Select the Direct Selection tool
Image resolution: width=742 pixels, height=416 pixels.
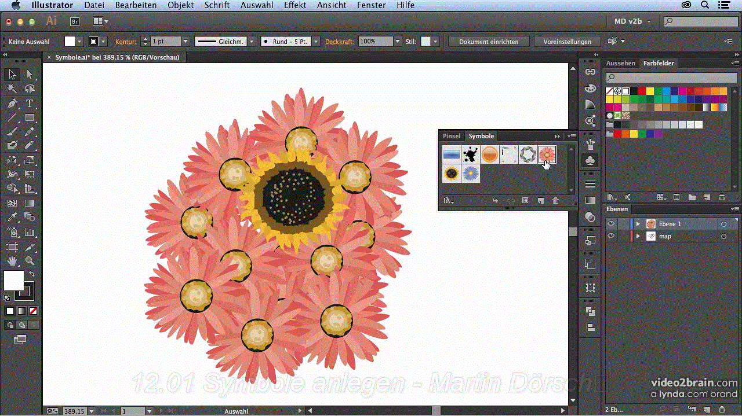[x=30, y=75]
